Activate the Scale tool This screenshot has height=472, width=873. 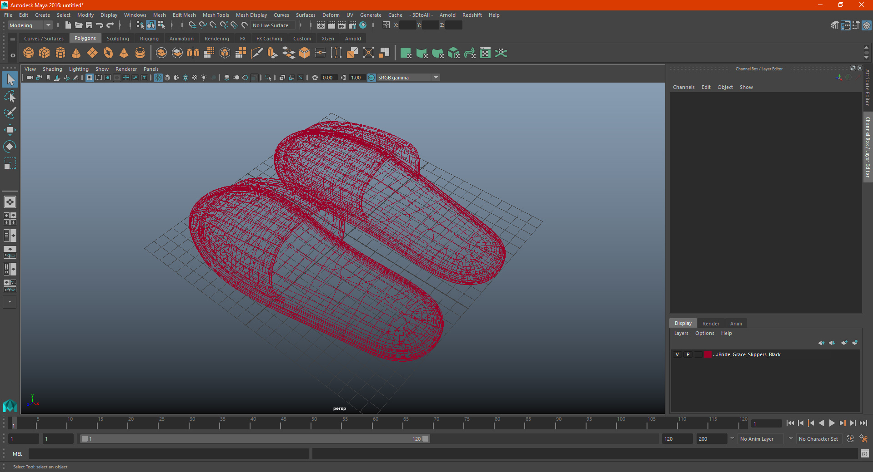tap(10, 163)
